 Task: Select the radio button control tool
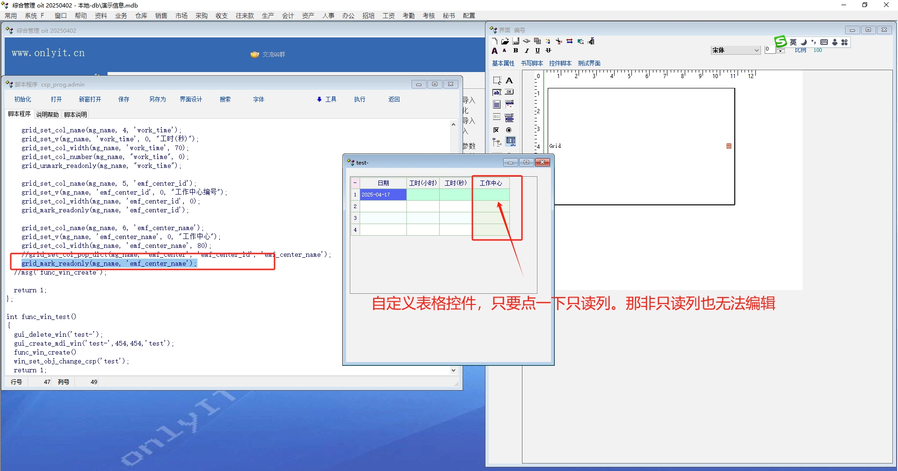509,130
